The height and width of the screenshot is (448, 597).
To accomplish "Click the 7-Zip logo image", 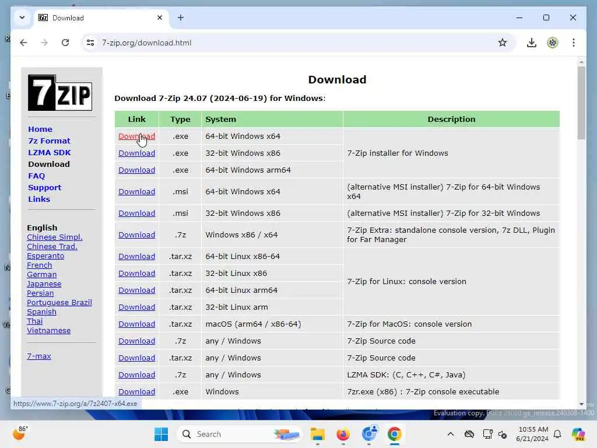I will coord(60,93).
